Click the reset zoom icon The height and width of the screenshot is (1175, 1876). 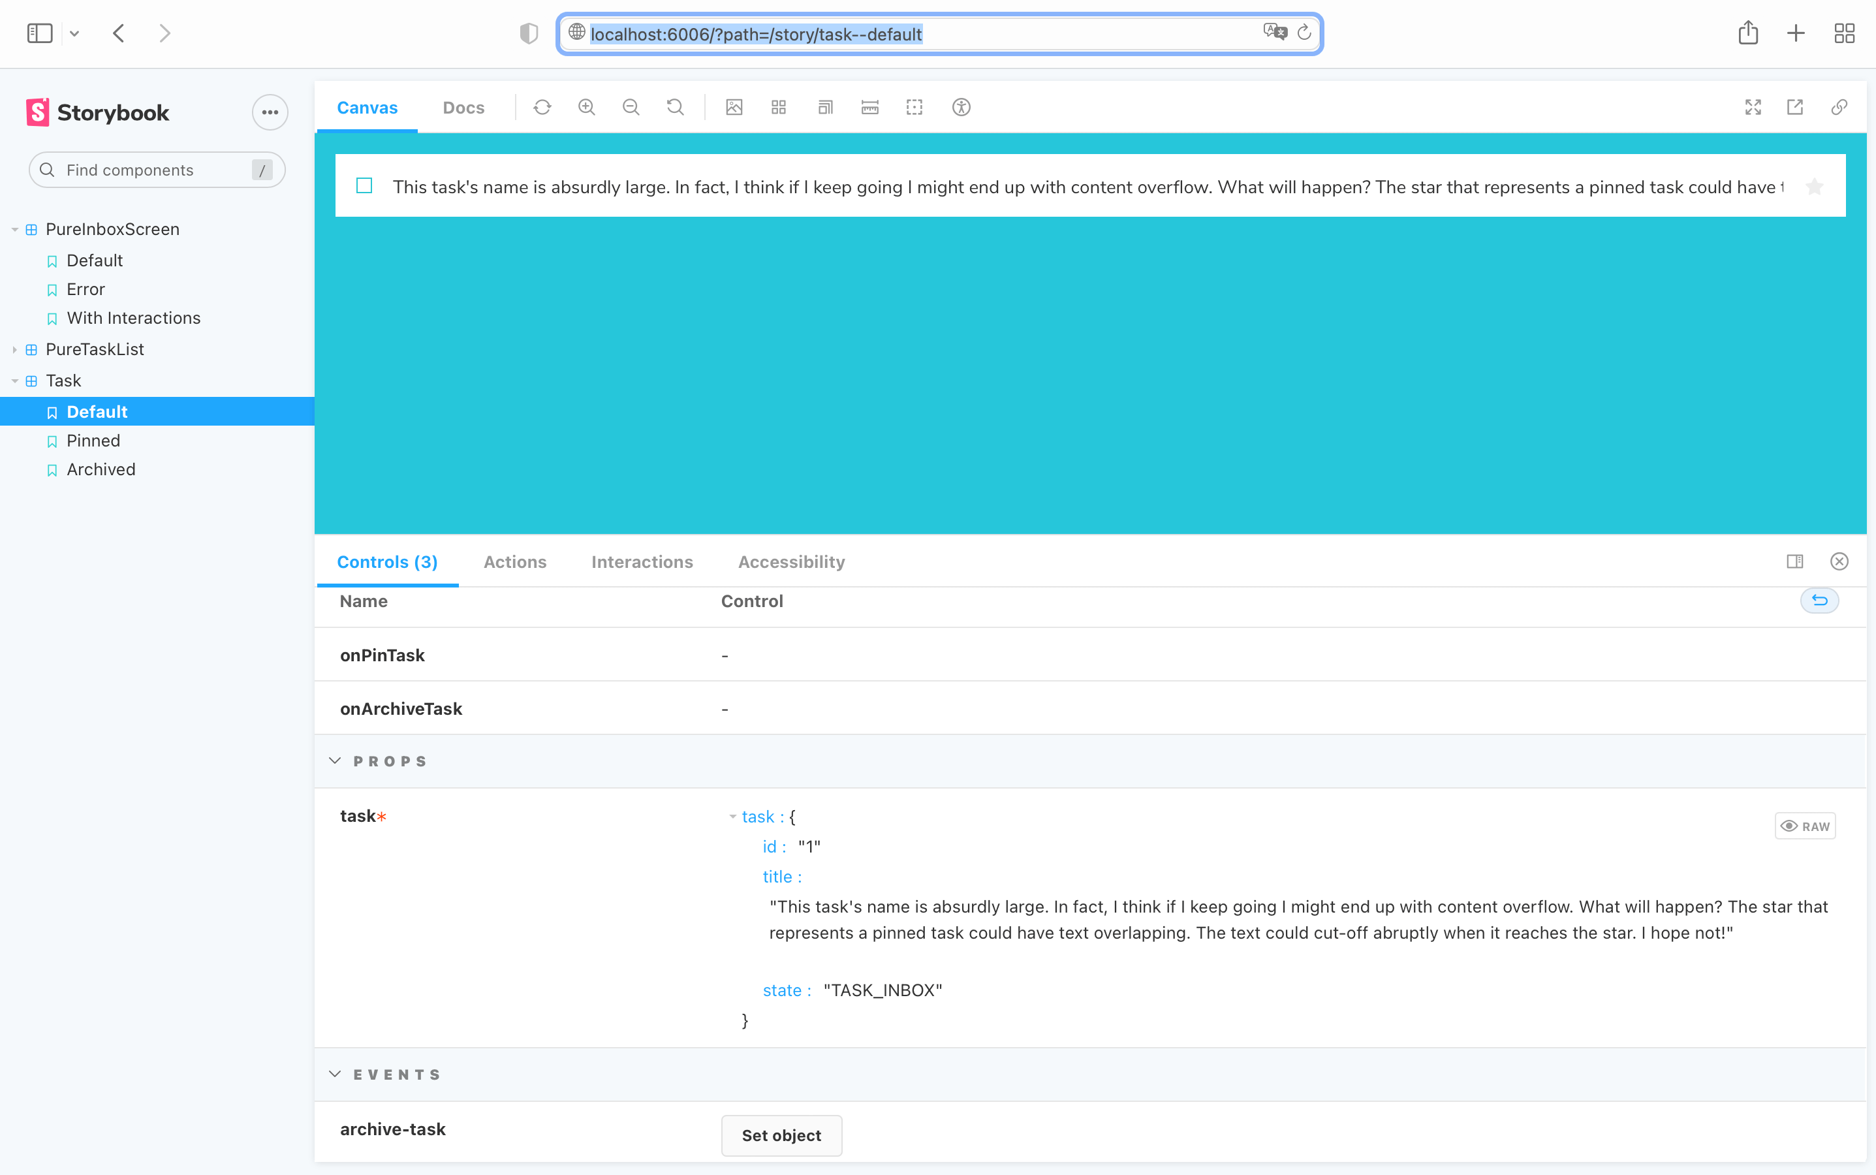point(674,107)
